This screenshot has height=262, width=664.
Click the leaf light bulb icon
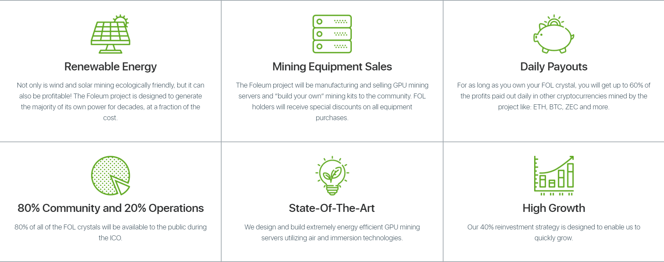pyautogui.click(x=332, y=175)
